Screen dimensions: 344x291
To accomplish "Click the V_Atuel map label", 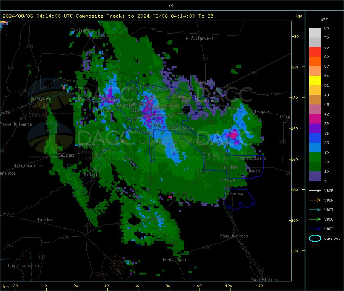I will coord(196,141).
